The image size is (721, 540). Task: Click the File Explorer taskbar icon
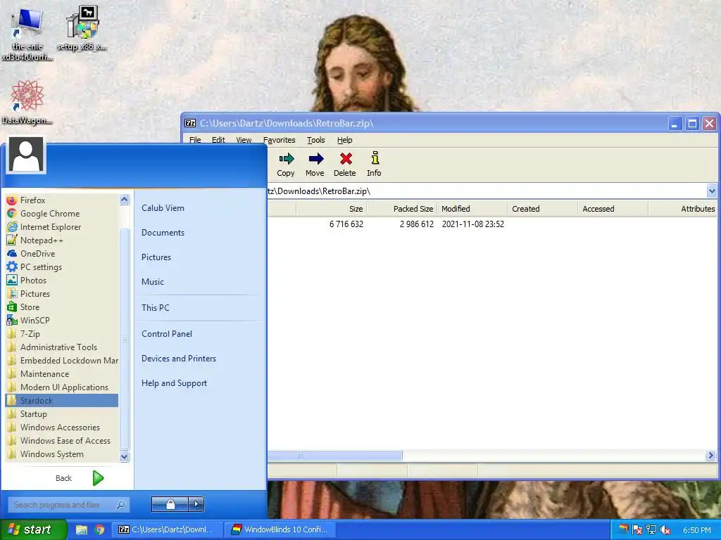point(82,529)
